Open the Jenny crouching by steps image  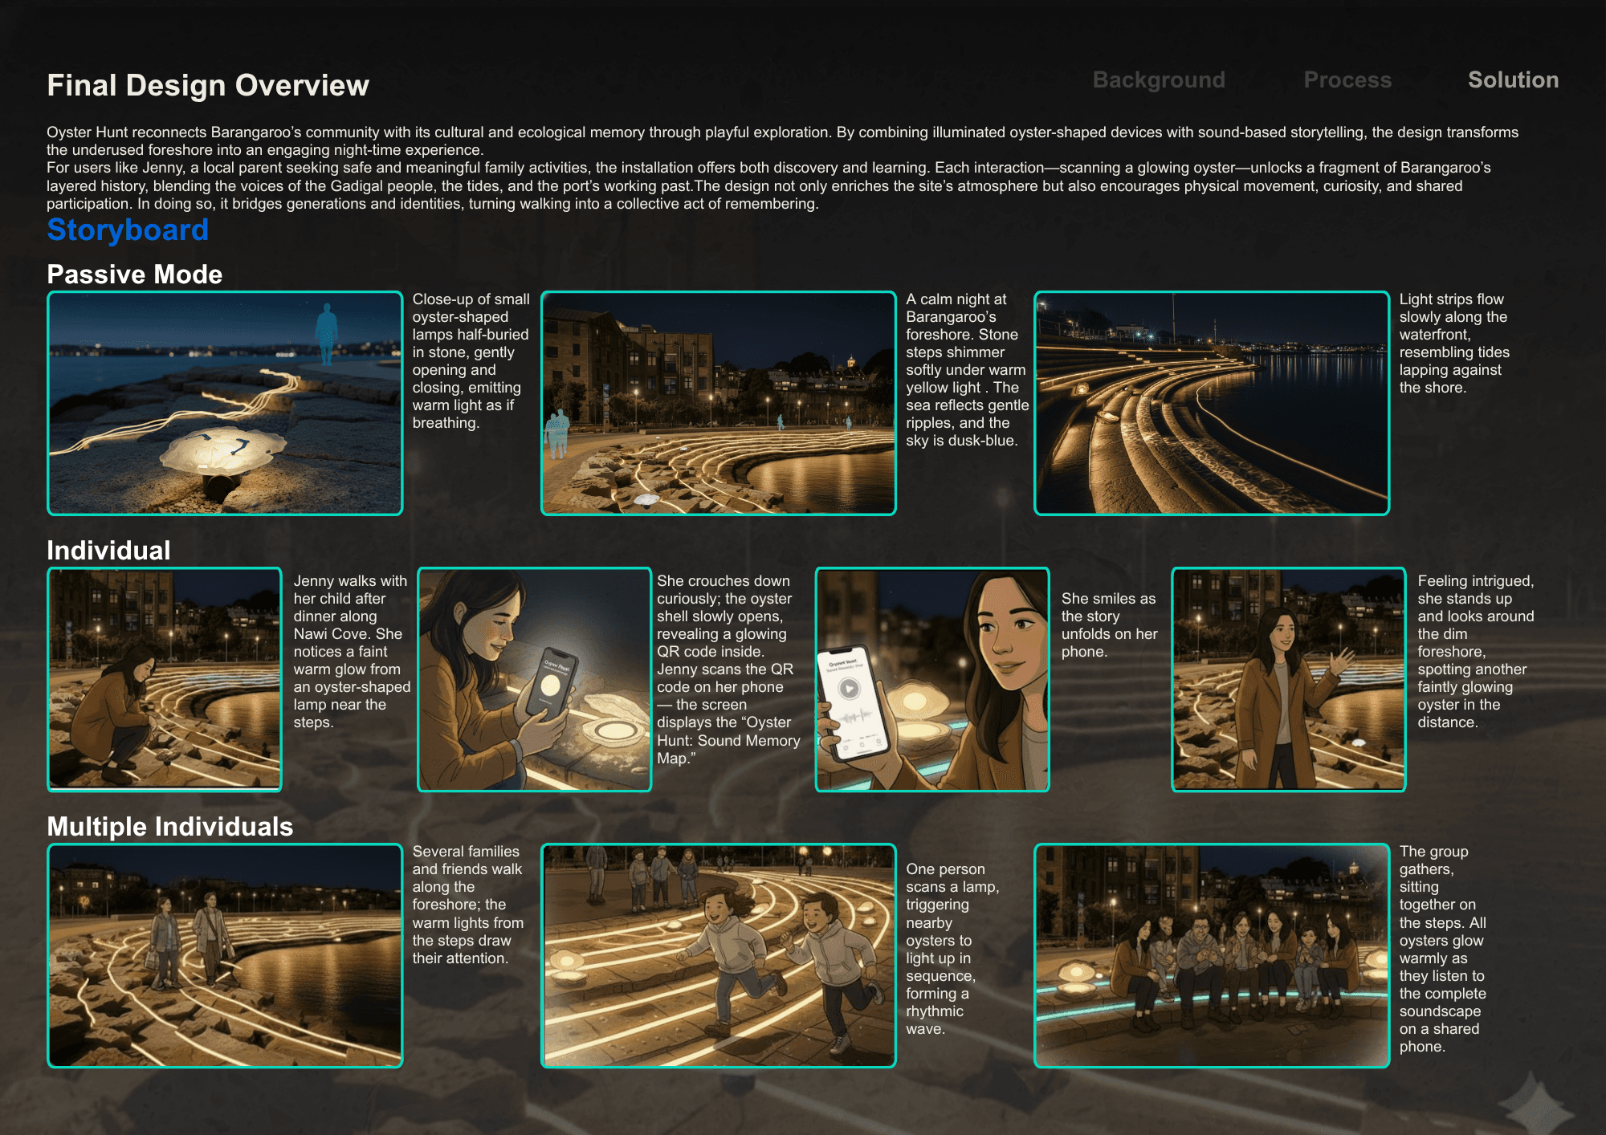point(165,679)
